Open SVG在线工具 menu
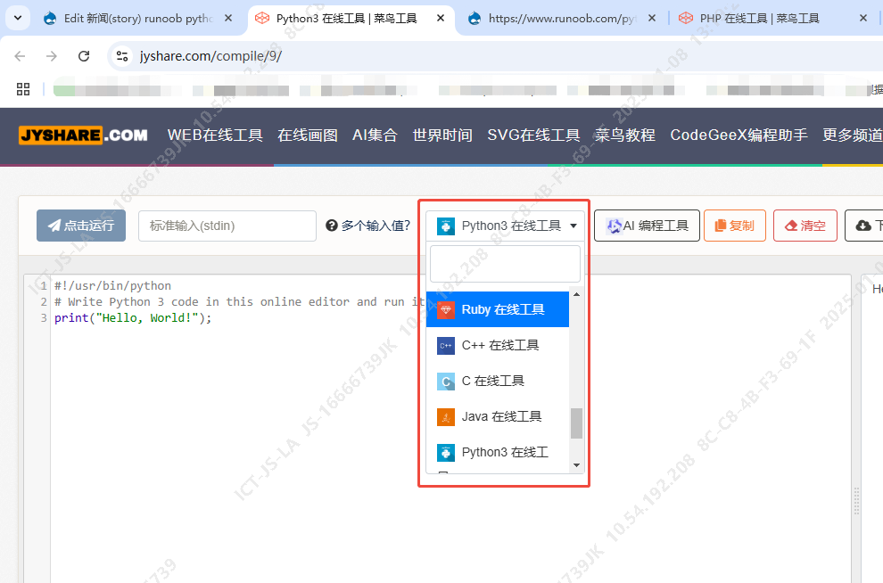This screenshot has width=883, height=583. coord(533,135)
